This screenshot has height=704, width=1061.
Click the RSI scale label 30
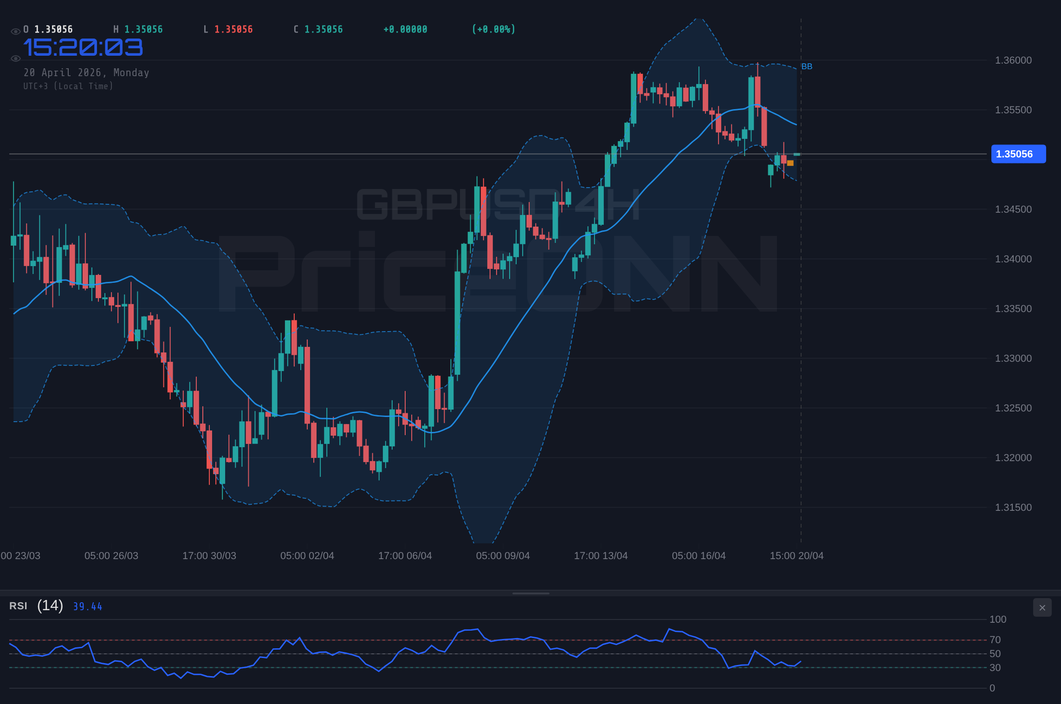995,668
